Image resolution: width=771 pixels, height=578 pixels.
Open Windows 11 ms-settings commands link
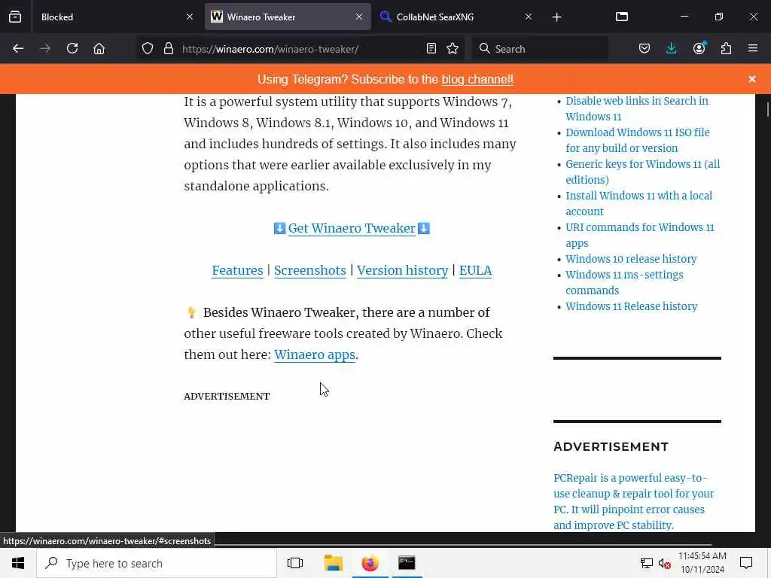pyautogui.click(x=624, y=283)
